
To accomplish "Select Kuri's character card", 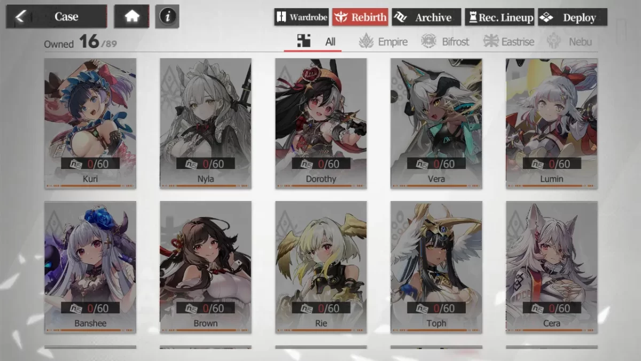I will click(x=90, y=124).
